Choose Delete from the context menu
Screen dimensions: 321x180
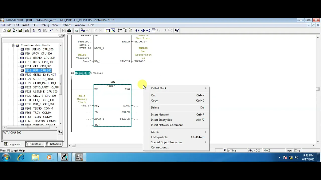click(176, 107)
